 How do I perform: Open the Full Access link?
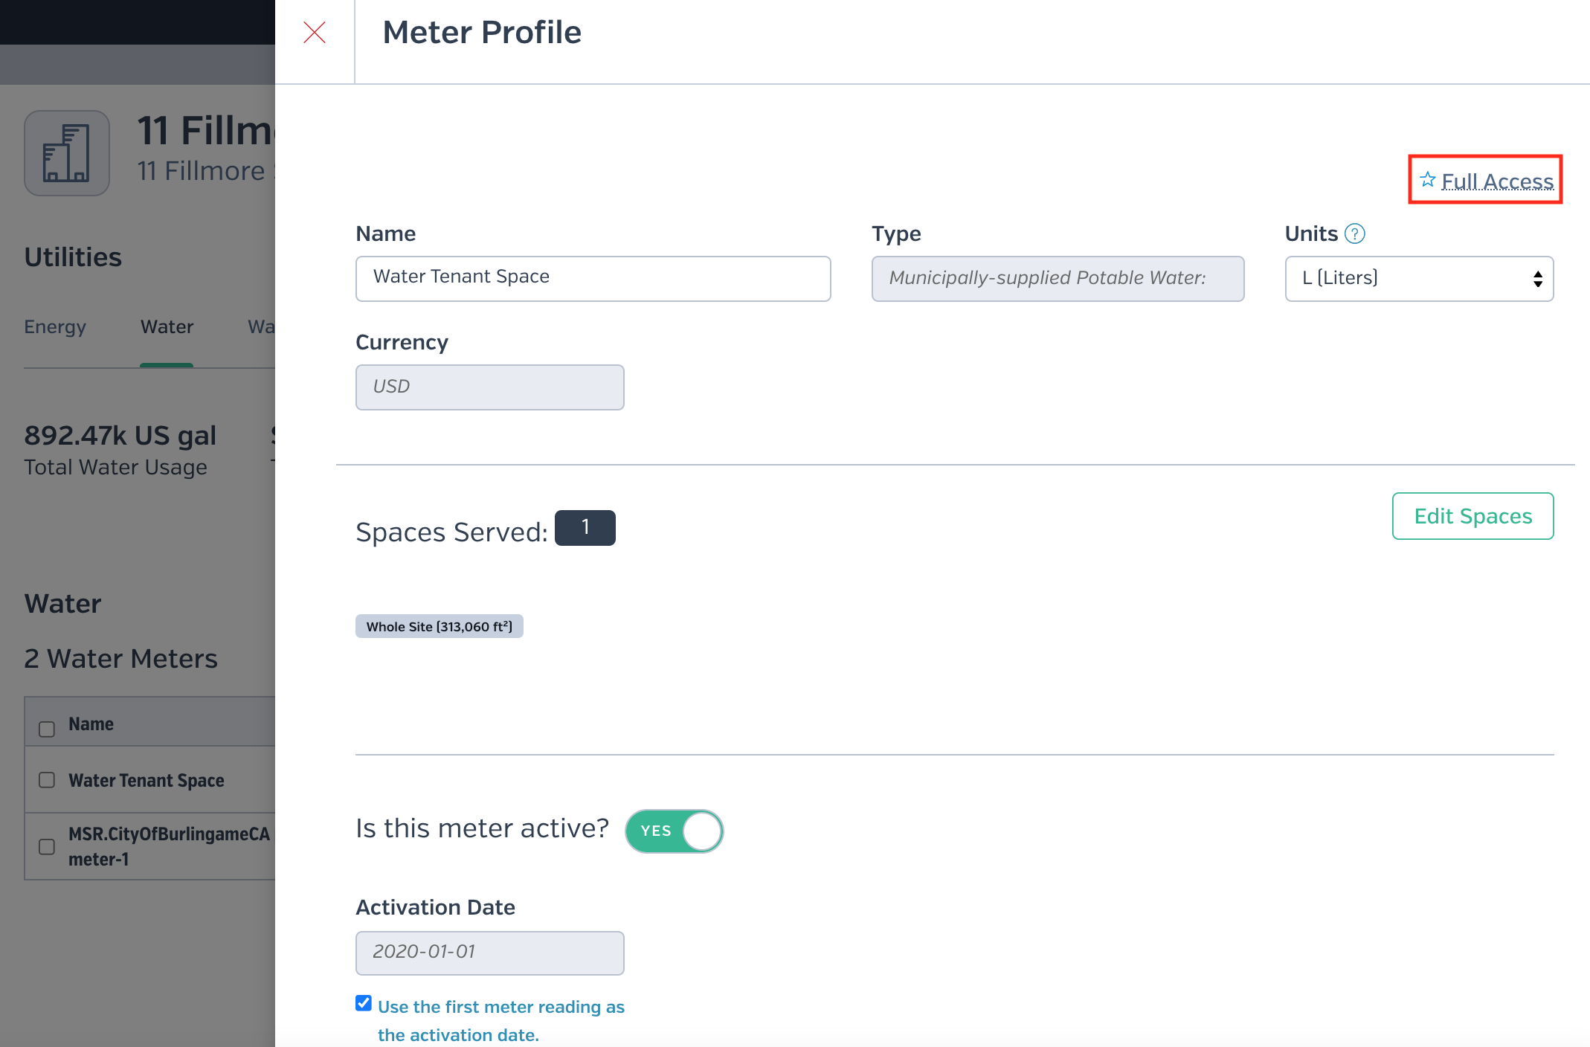pyautogui.click(x=1497, y=181)
